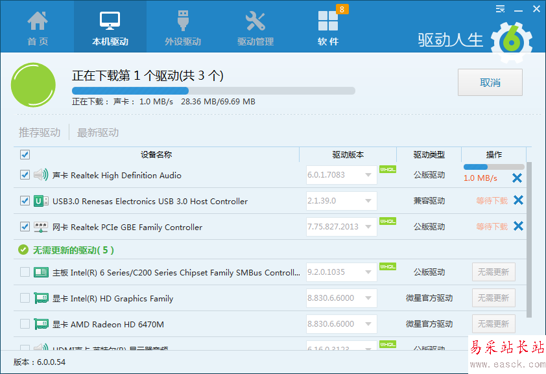Cancel the 网卡 Realtek PCIe download X
Image resolution: width=546 pixels, height=374 pixels.
pyautogui.click(x=518, y=226)
